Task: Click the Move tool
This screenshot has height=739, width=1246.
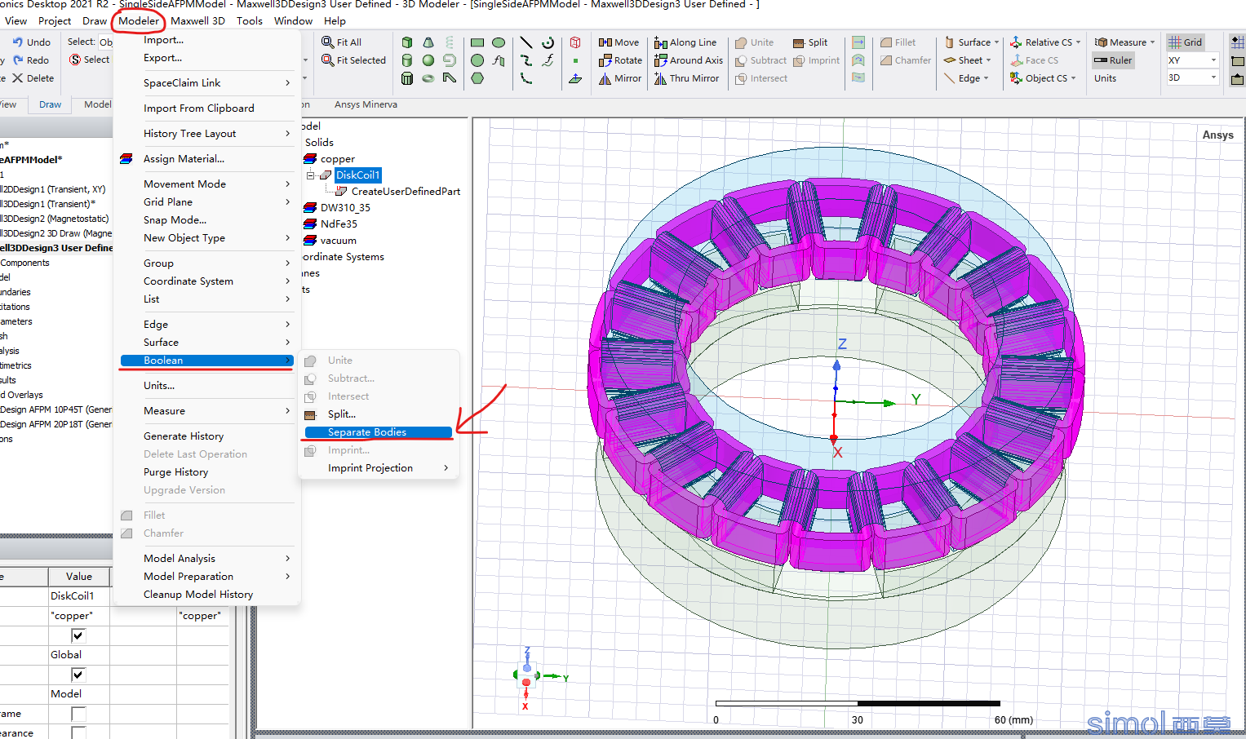Action: click(x=619, y=42)
